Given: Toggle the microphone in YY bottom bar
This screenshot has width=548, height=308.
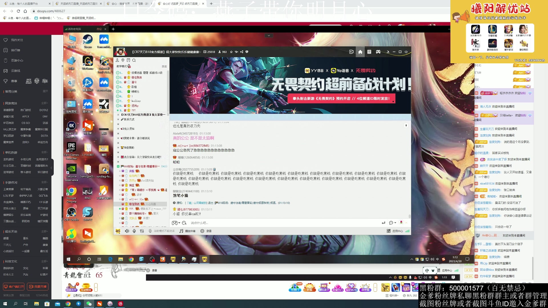Looking at the screenshot, I should point(134,231).
